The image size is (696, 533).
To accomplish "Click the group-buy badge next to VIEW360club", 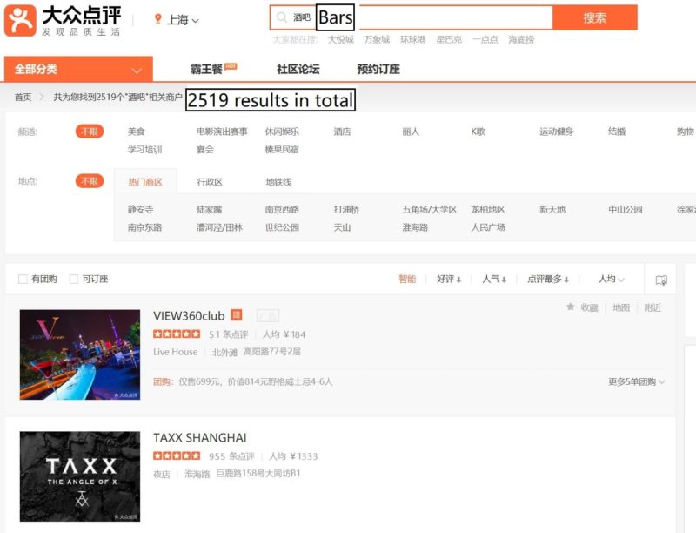I will click(x=237, y=315).
